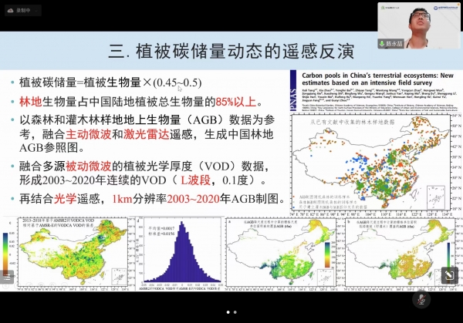Click the speaker's green microphone icon
Viewport: 463px width, 323px height.
coord(384,43)
